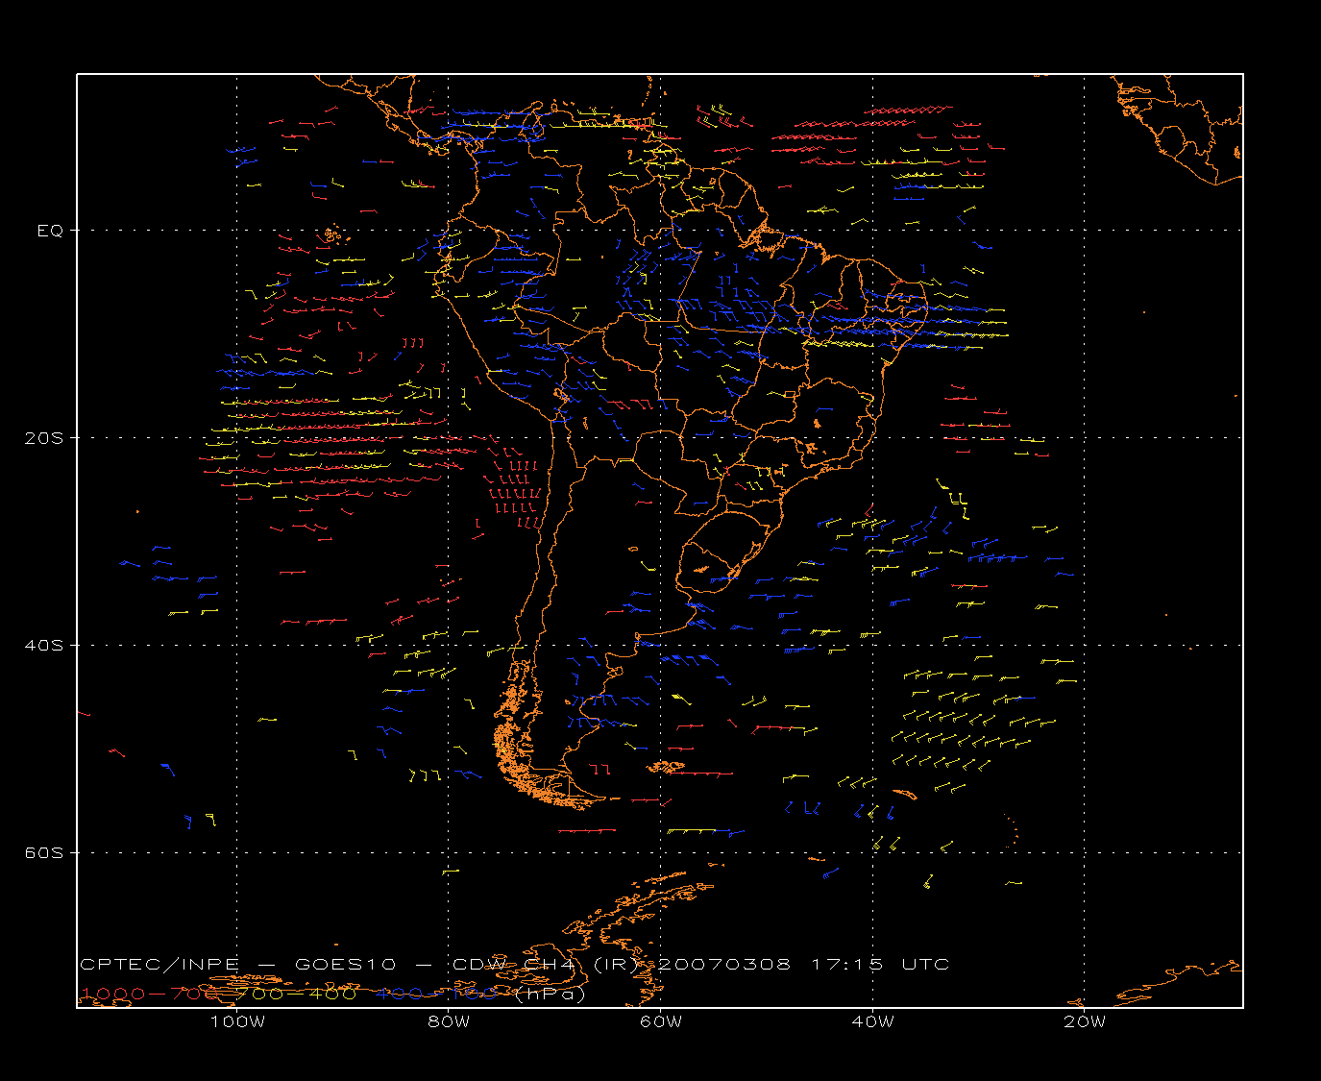Click the '60S' latitude label
Screen dimensions: 1321x1081
pyautogui.click(x=43, y=853)
